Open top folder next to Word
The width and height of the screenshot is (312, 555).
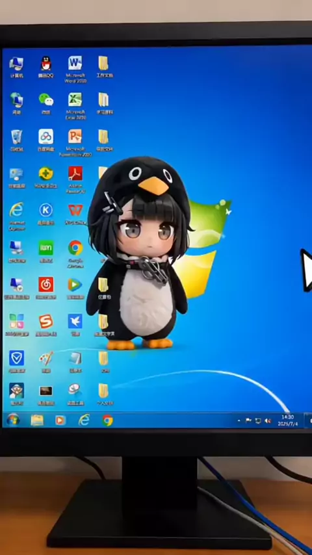tap(103, 63)
